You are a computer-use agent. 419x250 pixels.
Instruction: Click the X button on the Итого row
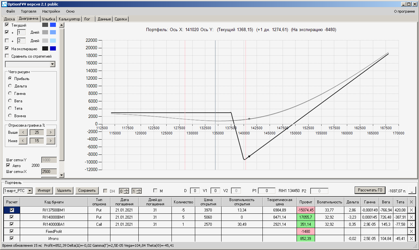412,238
